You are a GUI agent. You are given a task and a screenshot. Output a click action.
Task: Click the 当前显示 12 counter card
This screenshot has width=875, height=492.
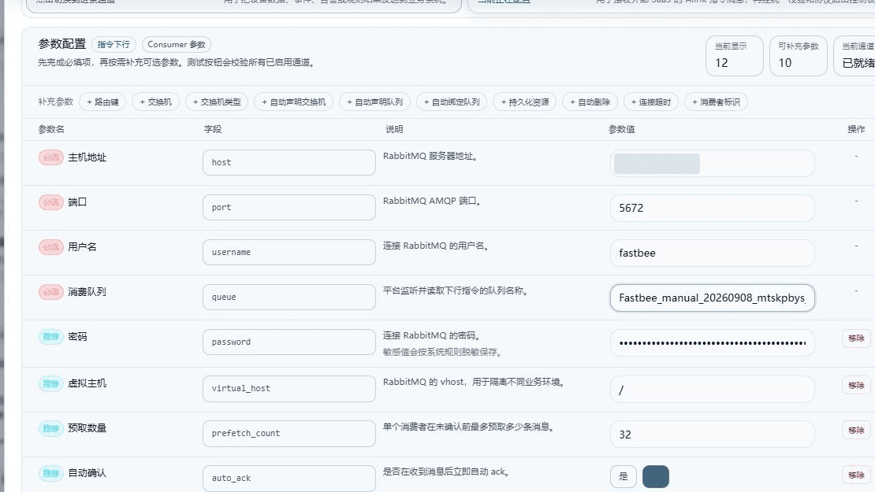735,56
